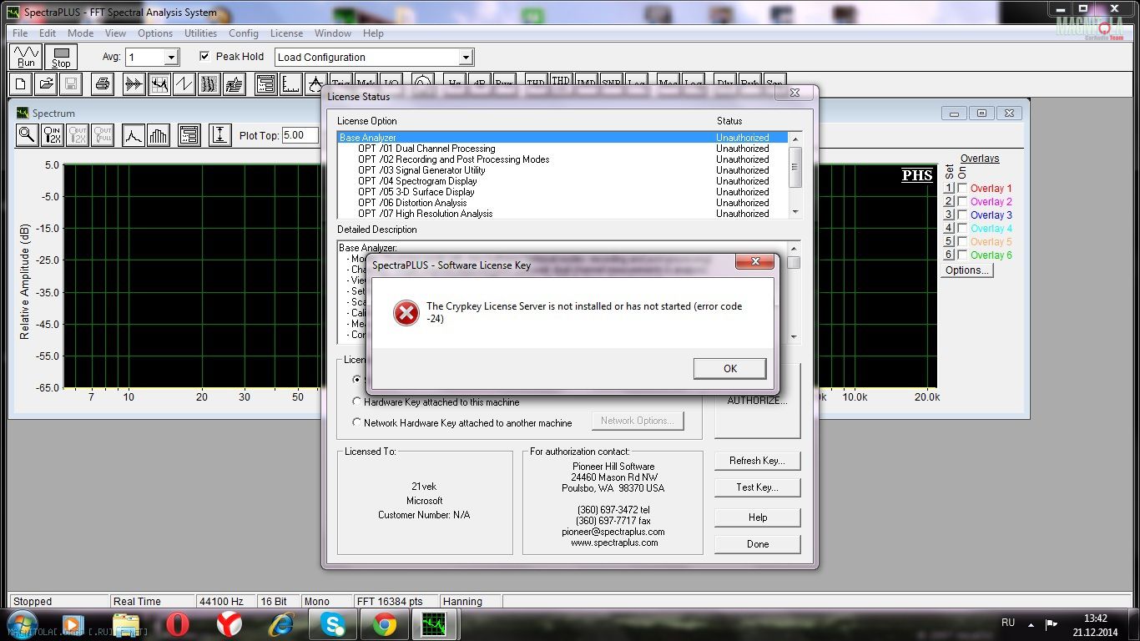1140x641 pixels.
Task: Click the Scaling axes toolbar icon
Action: 290,83
